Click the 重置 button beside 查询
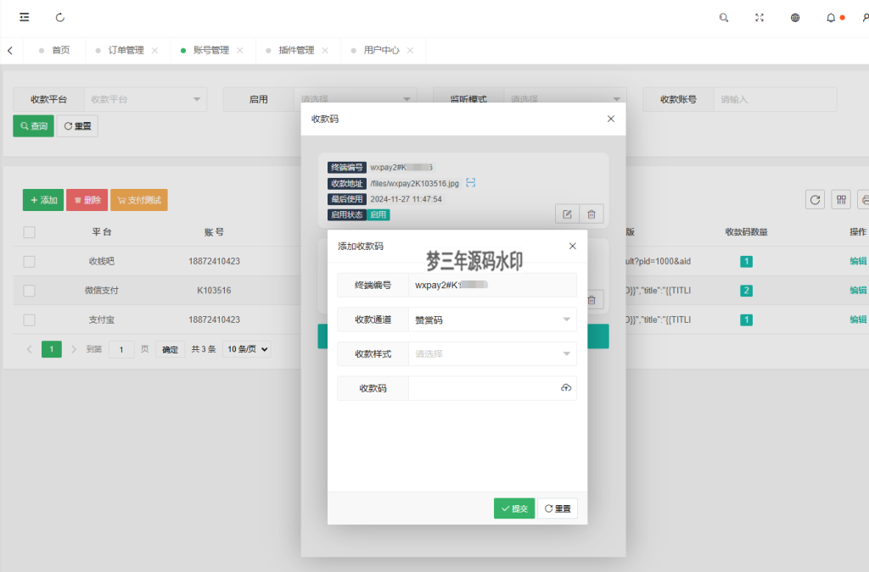The image size is (869, 572). (77, 126)
